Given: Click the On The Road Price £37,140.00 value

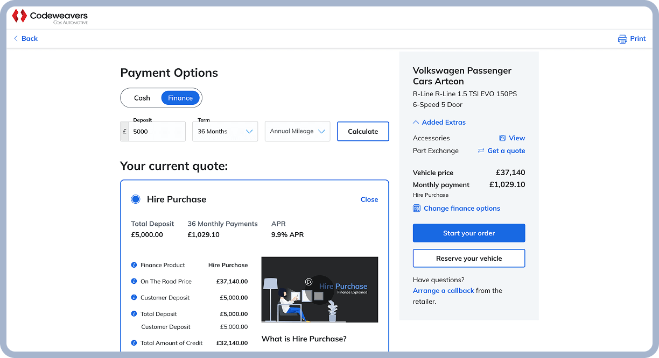Looking at the screenshot, I should (232, 281).
